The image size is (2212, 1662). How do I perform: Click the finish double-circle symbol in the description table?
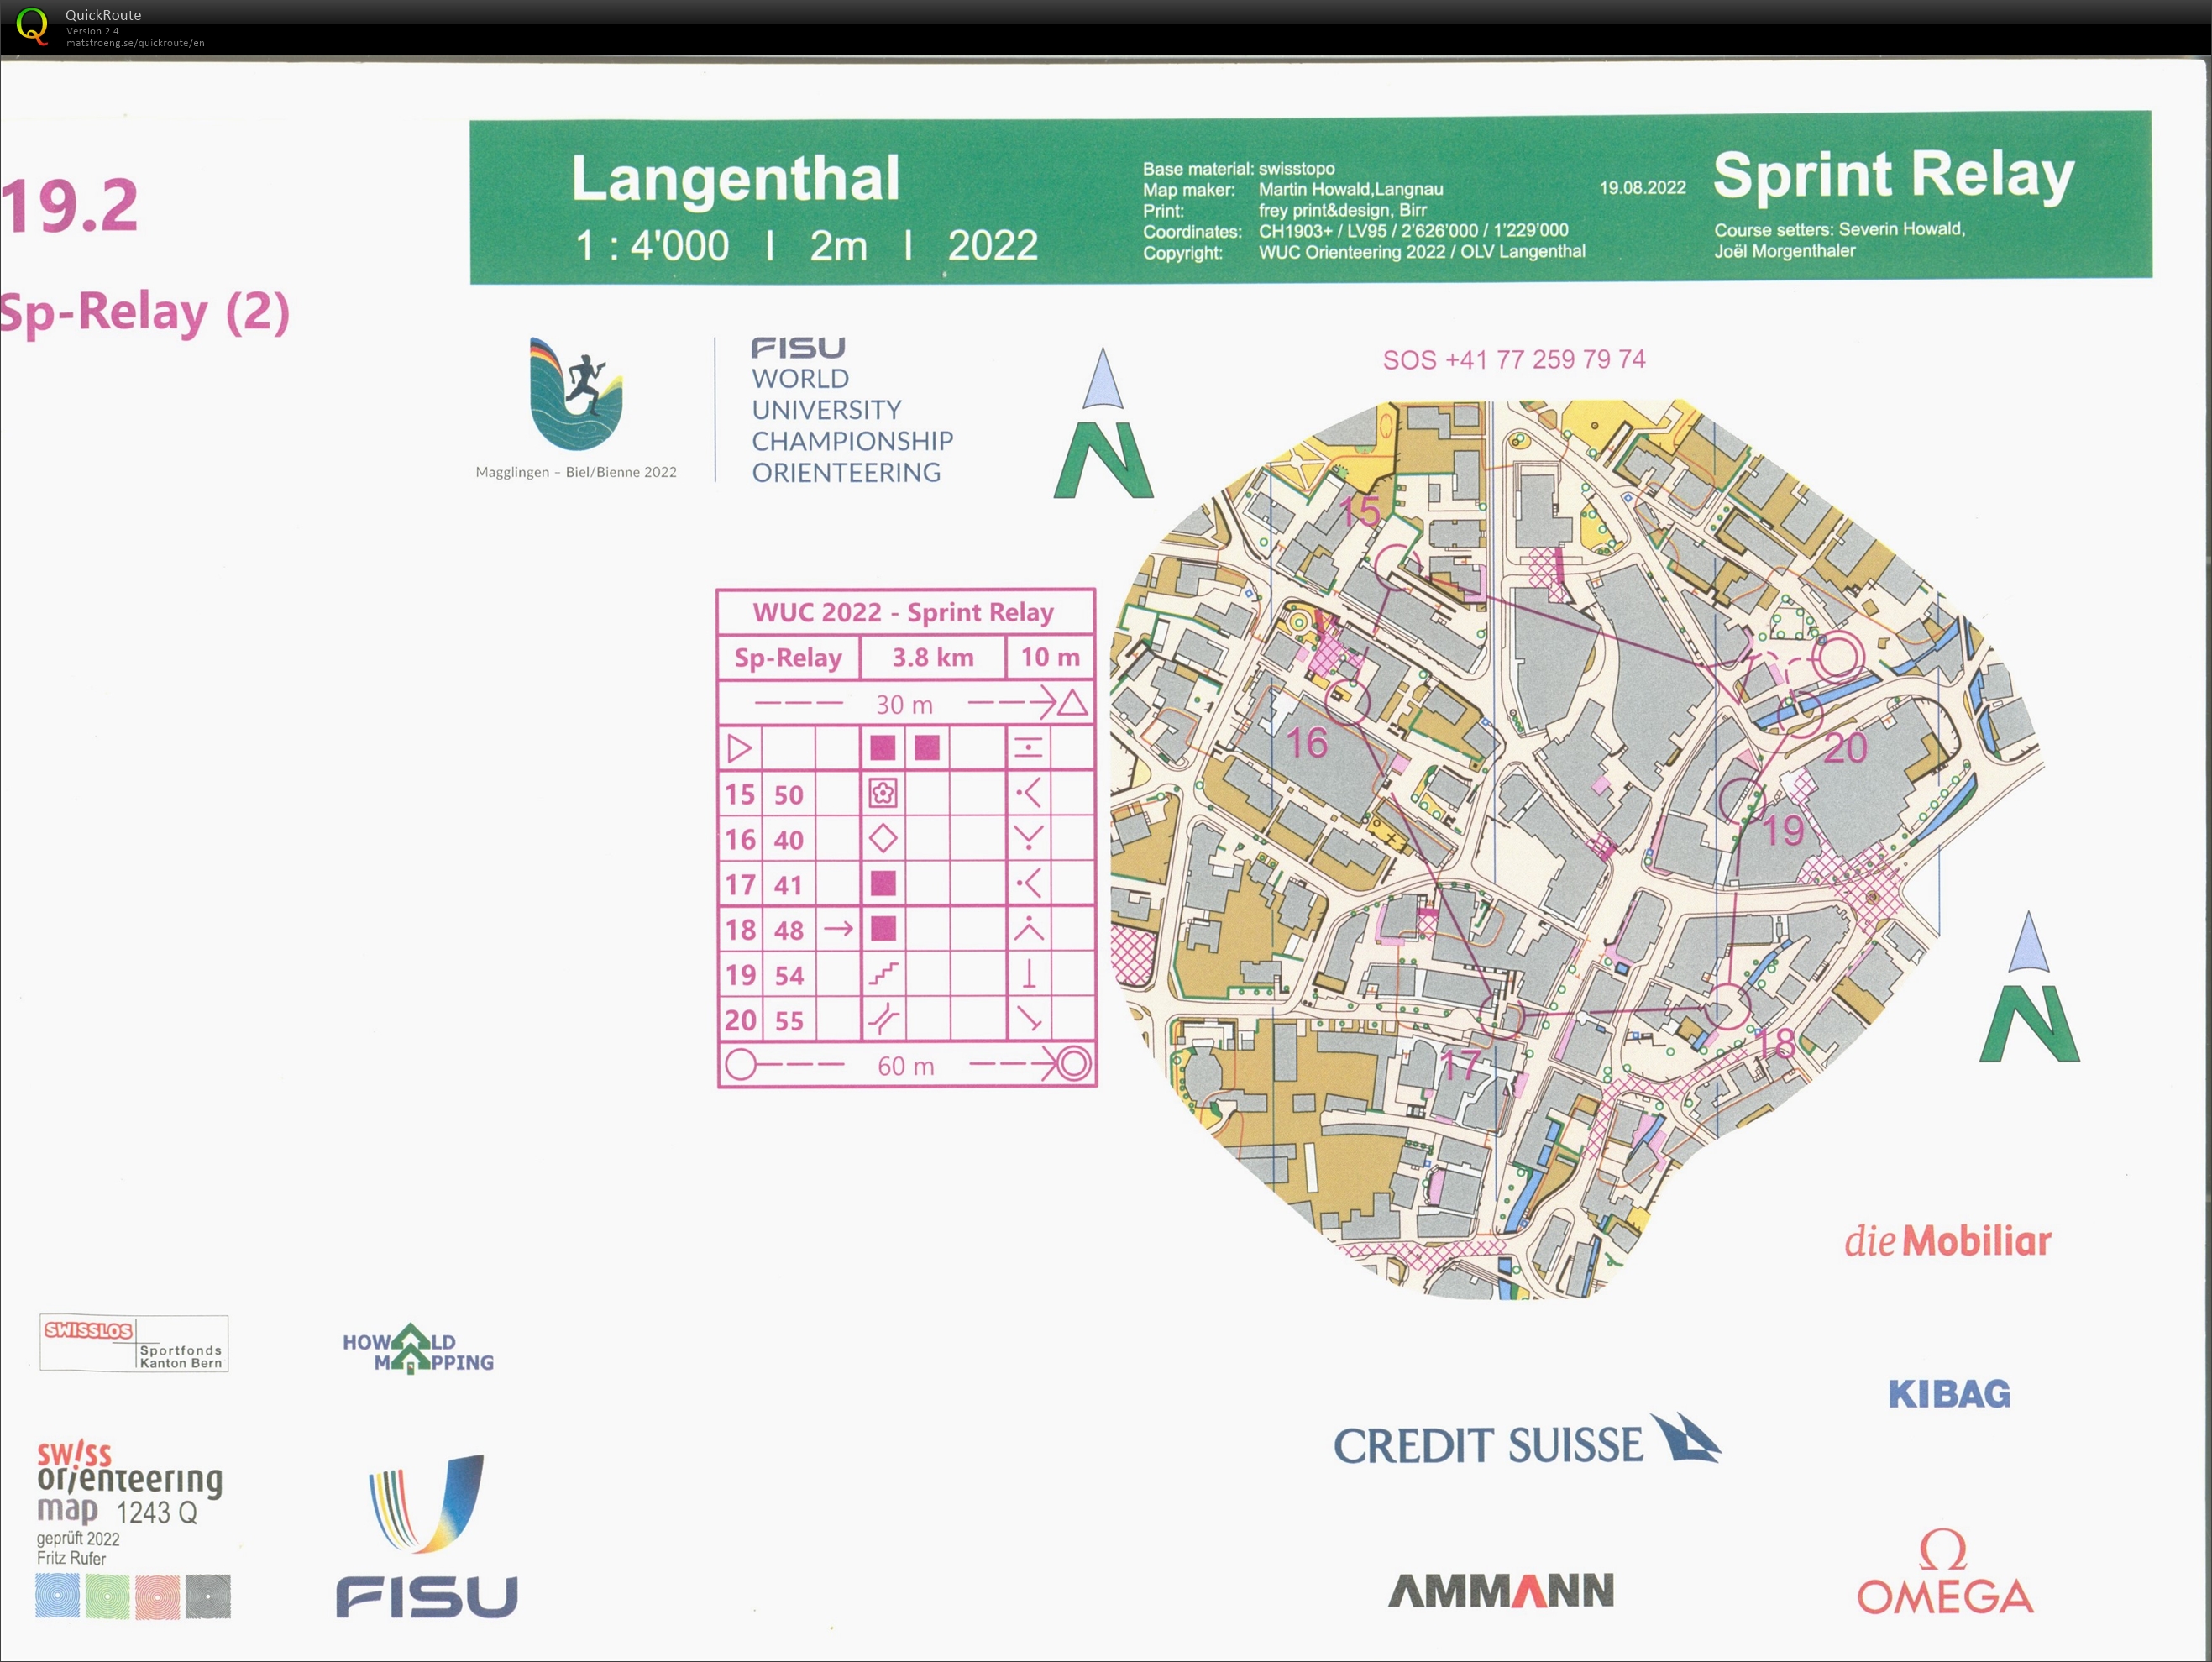pos(1074,1063)
